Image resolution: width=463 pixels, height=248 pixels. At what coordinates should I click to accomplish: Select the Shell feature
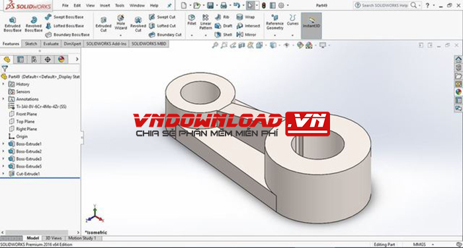point(224,35)
